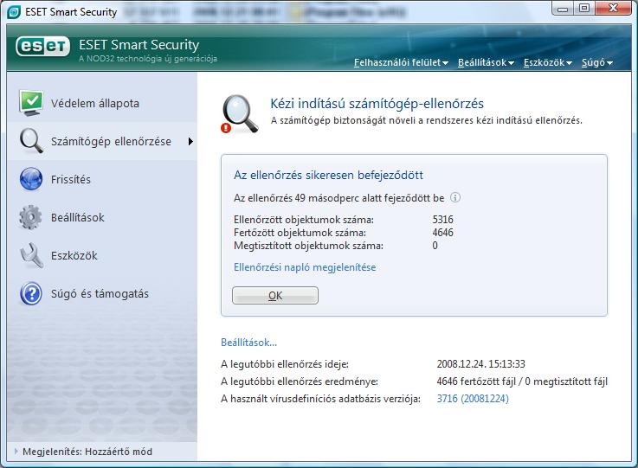Minimize the ESET Smart Security window
Screen dimensions: 638x468
(563, 9)
